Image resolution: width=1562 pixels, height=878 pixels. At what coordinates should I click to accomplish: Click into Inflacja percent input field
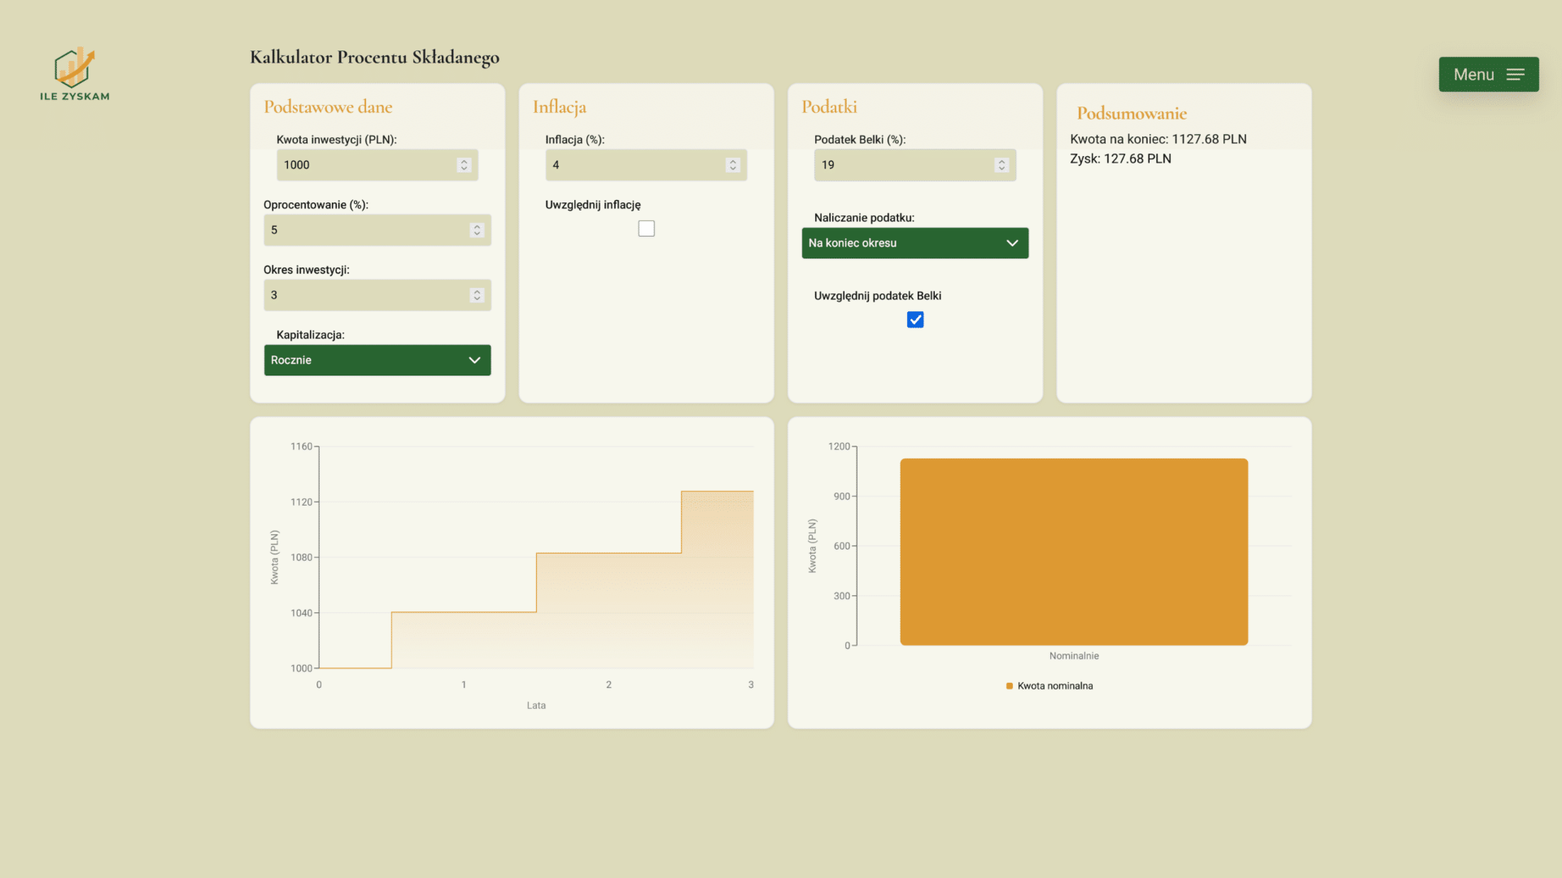[x=635, y=165]
